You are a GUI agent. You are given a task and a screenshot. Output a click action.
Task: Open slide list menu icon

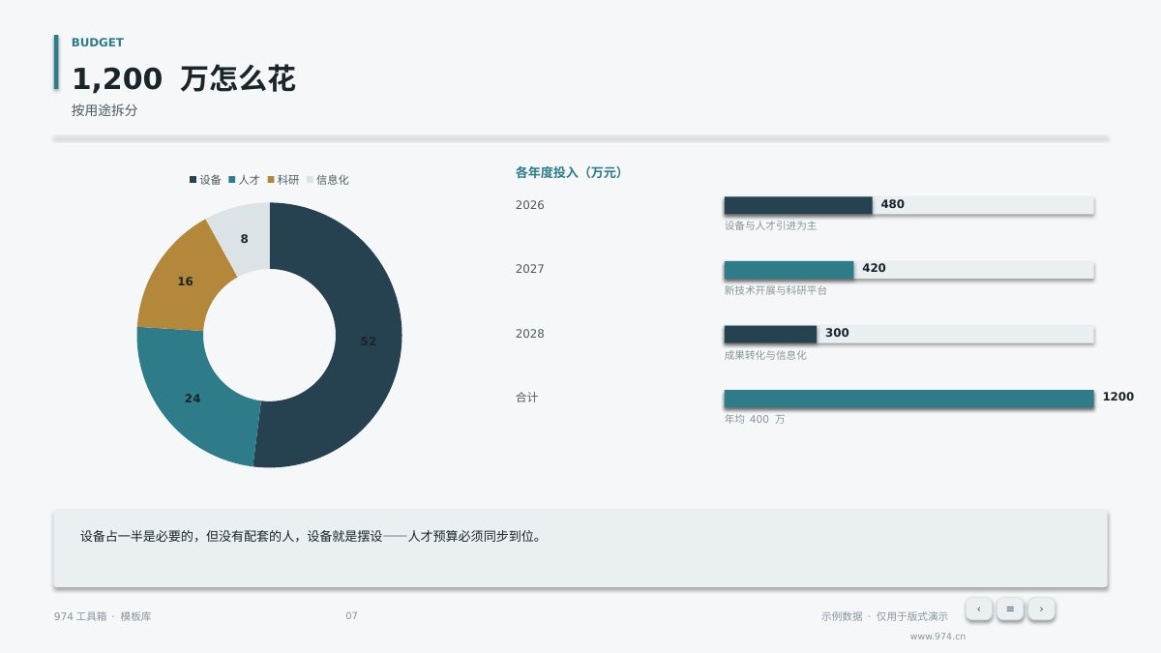[x=1010, y=608]
